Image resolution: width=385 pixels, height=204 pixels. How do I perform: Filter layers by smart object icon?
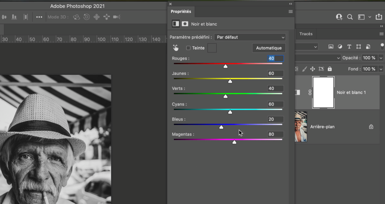pyautogui.click(x=368, y=47)
